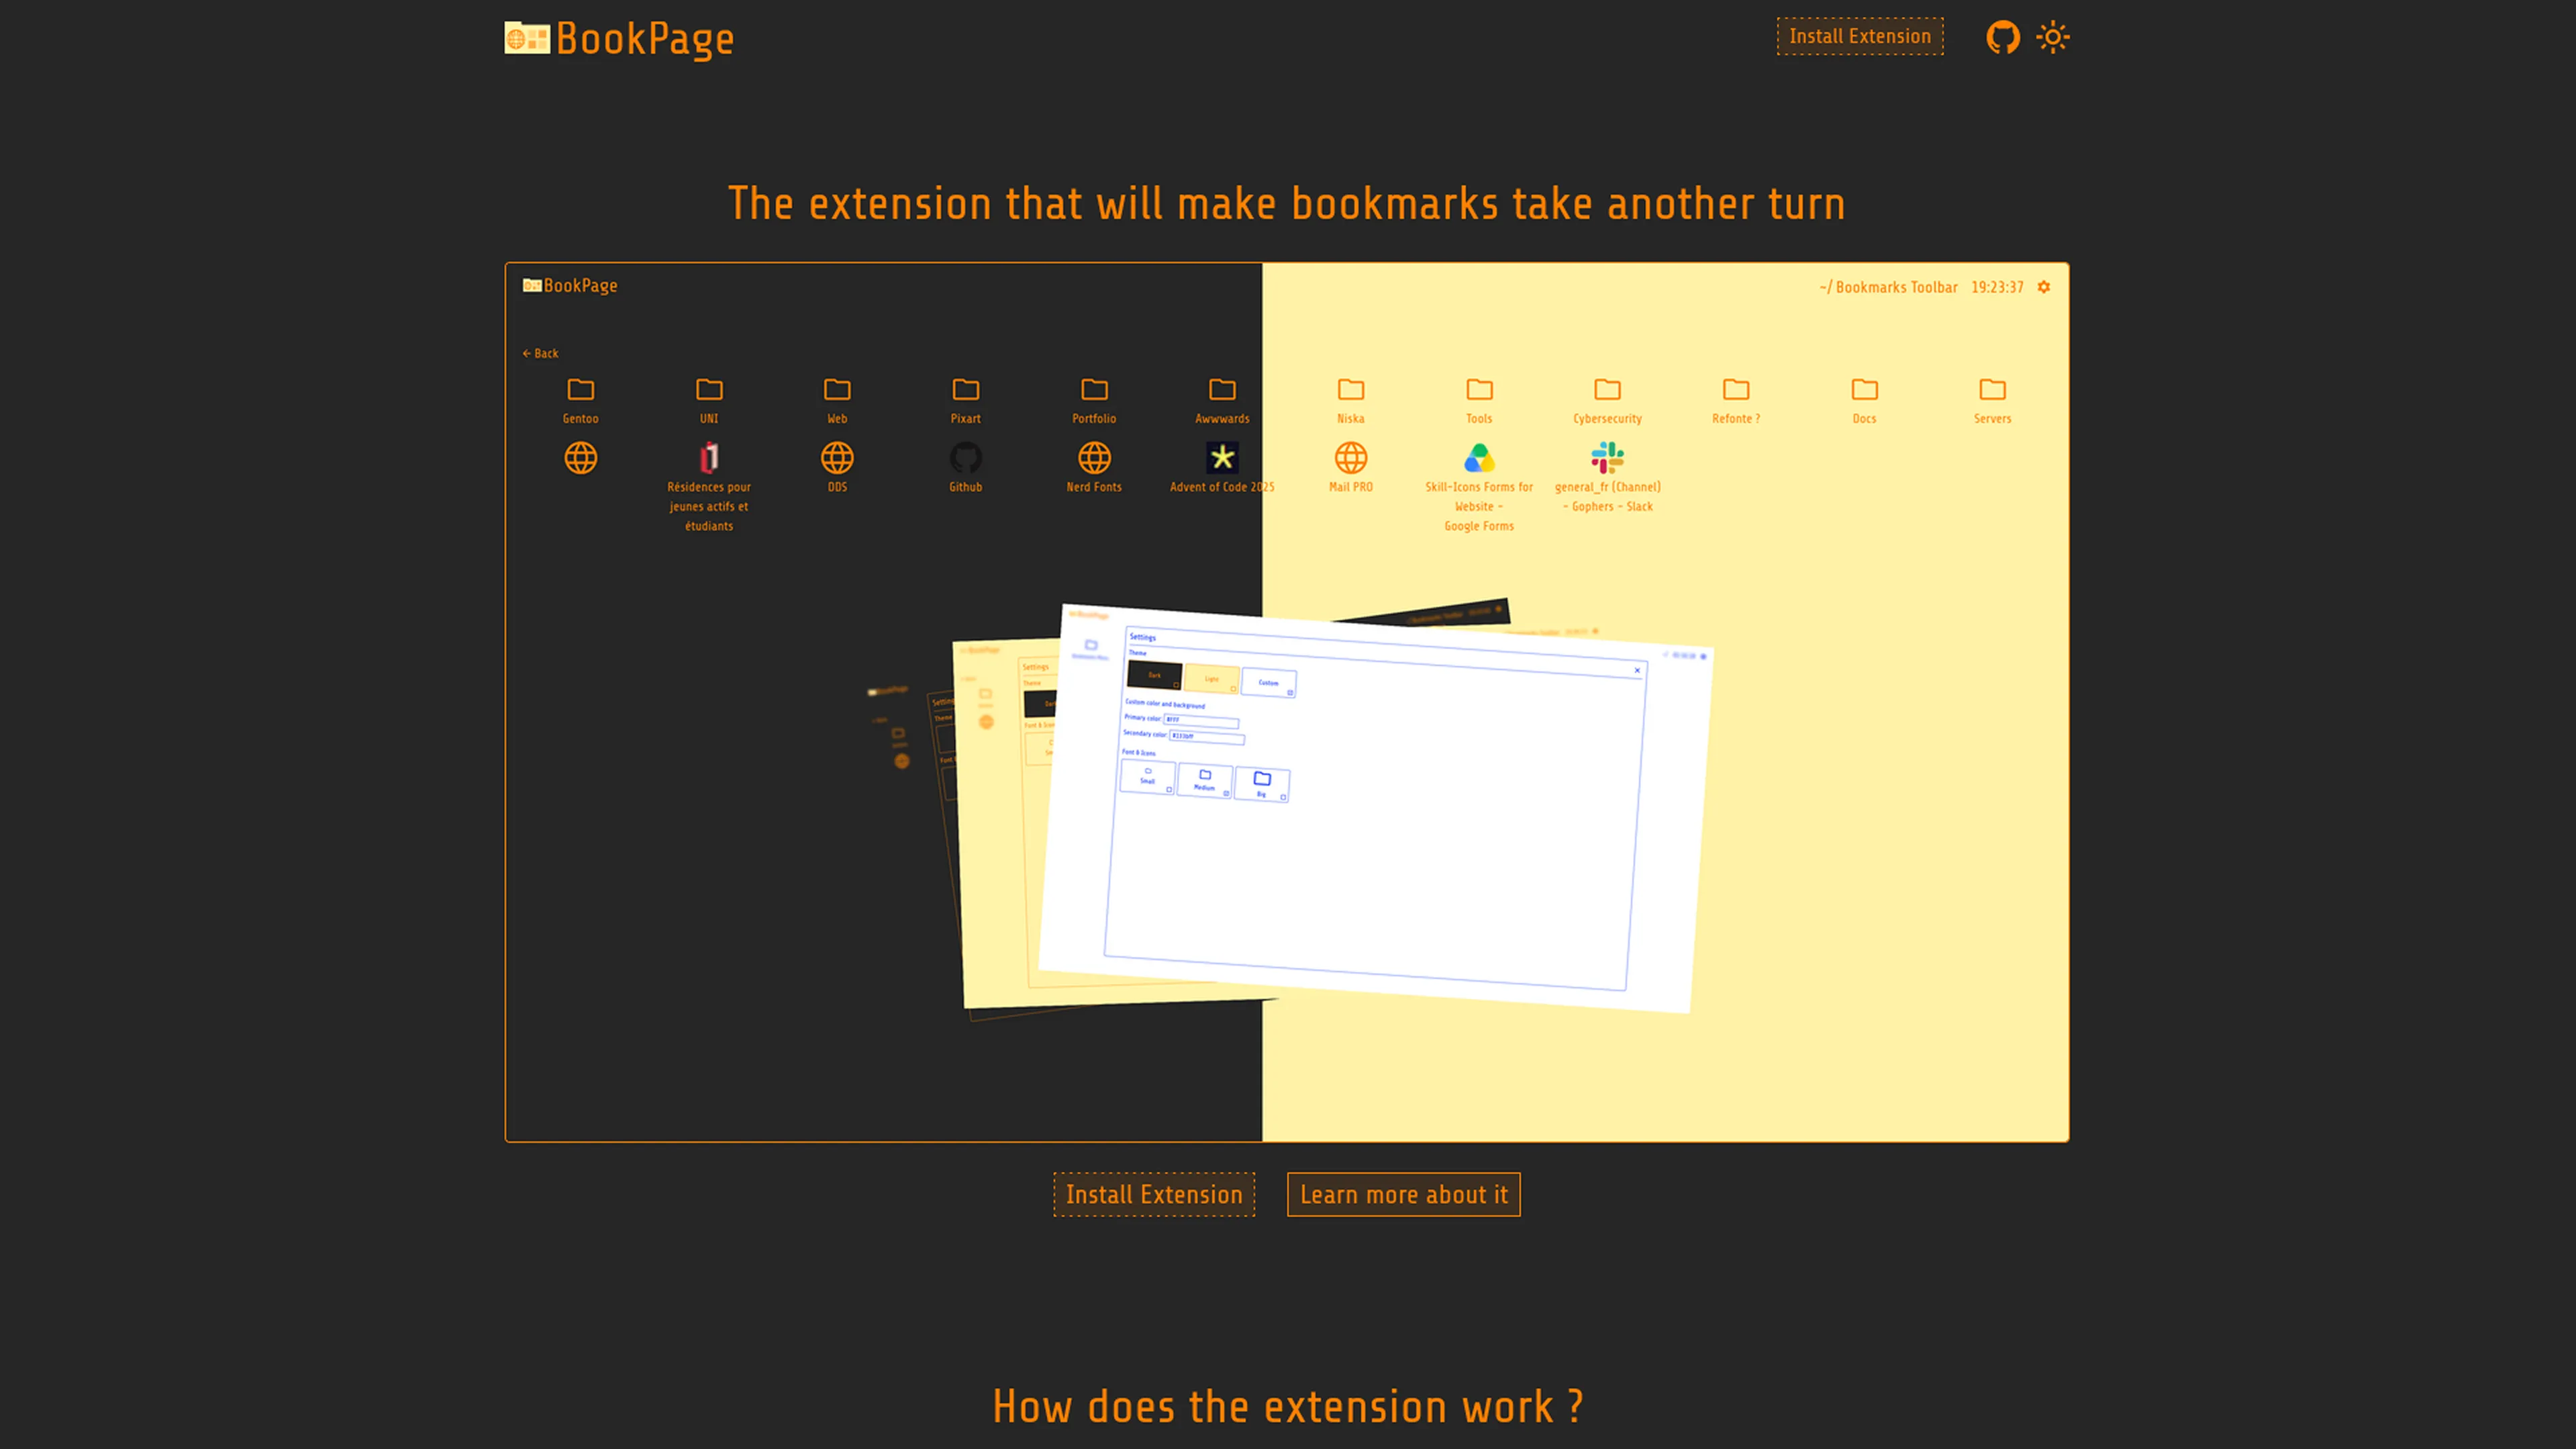
Task: Open the Awwwards folder icon
Action: 1222,389
